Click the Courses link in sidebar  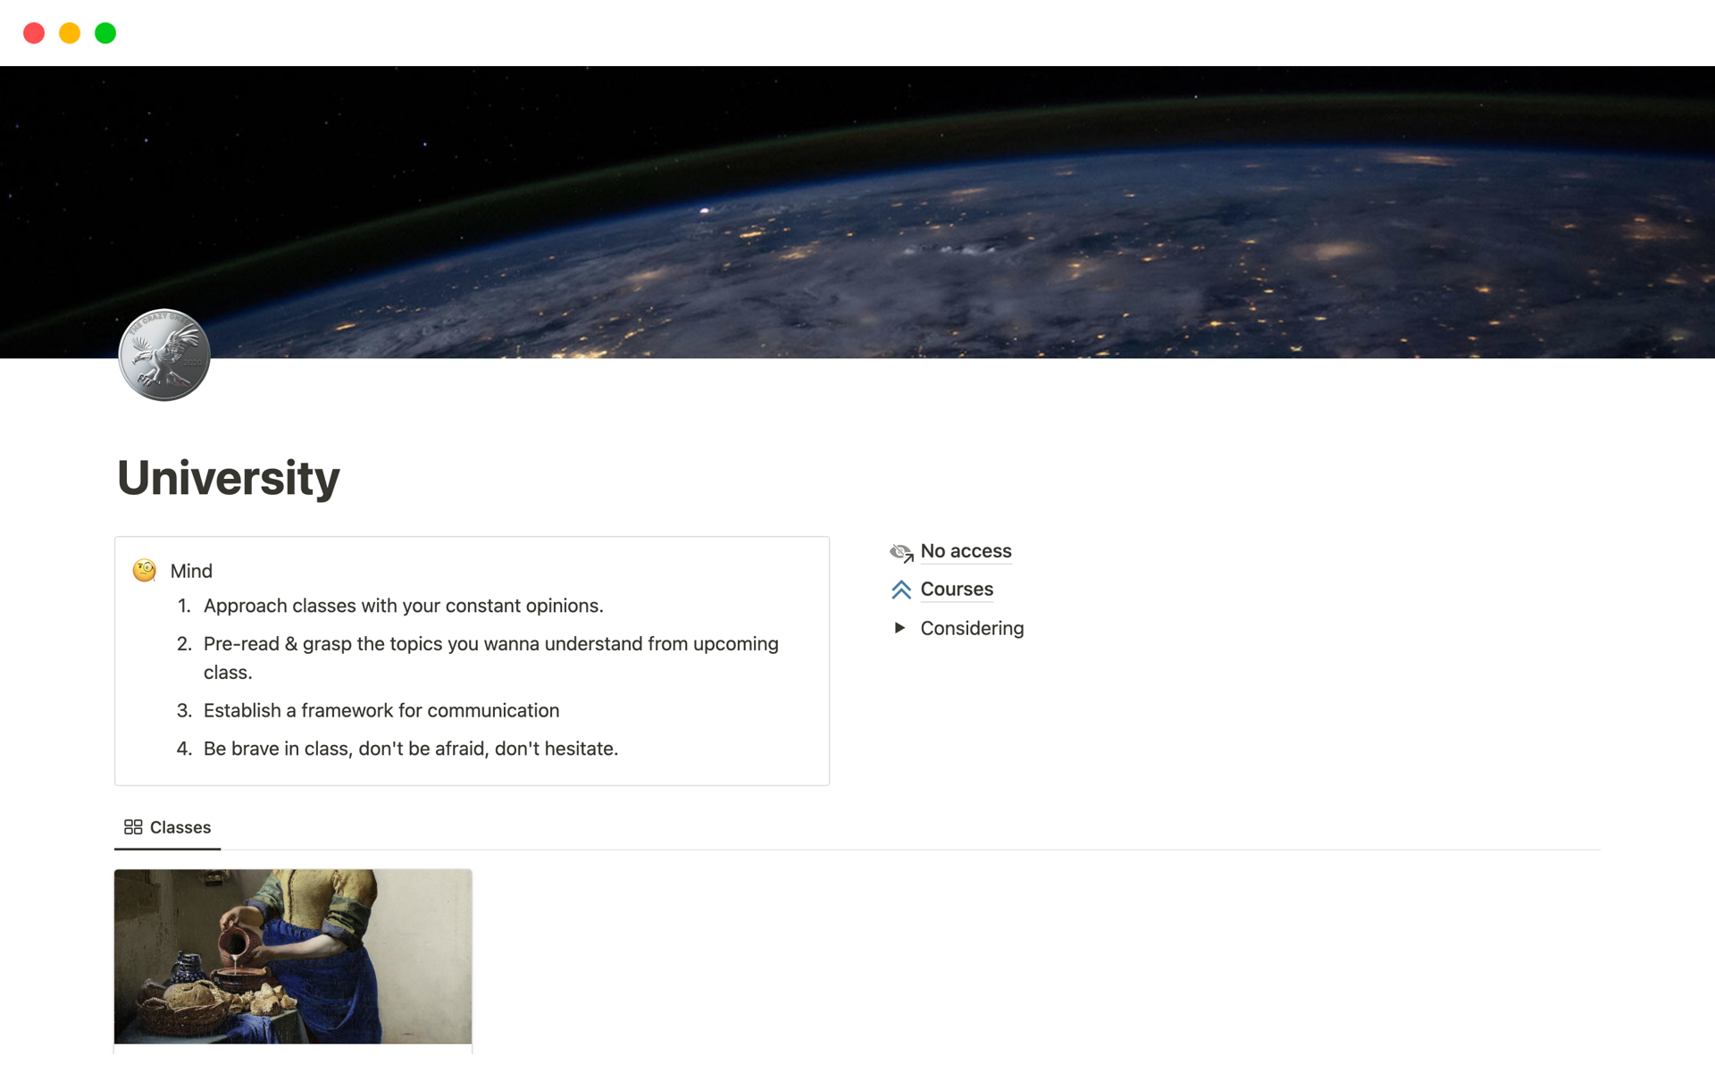pos(955,588)
